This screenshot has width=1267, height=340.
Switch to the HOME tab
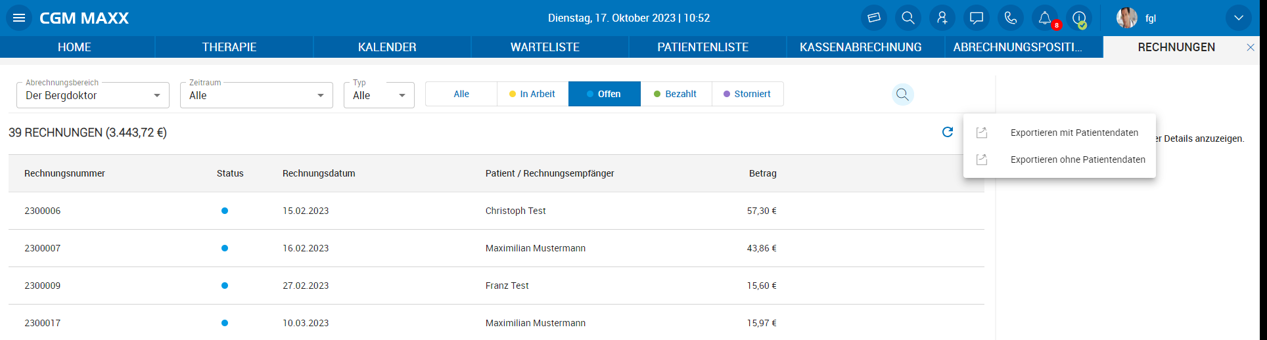pyautogui.click(x=74, y=47)
